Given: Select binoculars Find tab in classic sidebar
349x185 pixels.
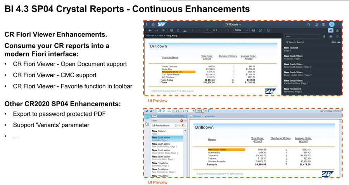Looking at the screenshot, I should [x=147, y=118].
